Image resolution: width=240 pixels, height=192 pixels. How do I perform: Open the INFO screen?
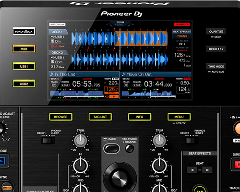click(x=140, y=117)
